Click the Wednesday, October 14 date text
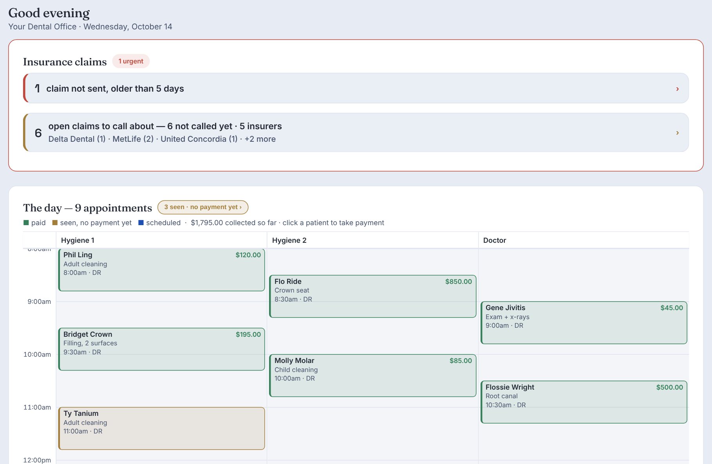Screen dimensions: 712x464 128,27
